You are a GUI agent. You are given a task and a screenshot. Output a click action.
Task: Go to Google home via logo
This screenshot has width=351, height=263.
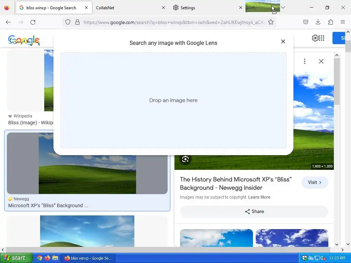pyautogui.click(x=24, y=40)
